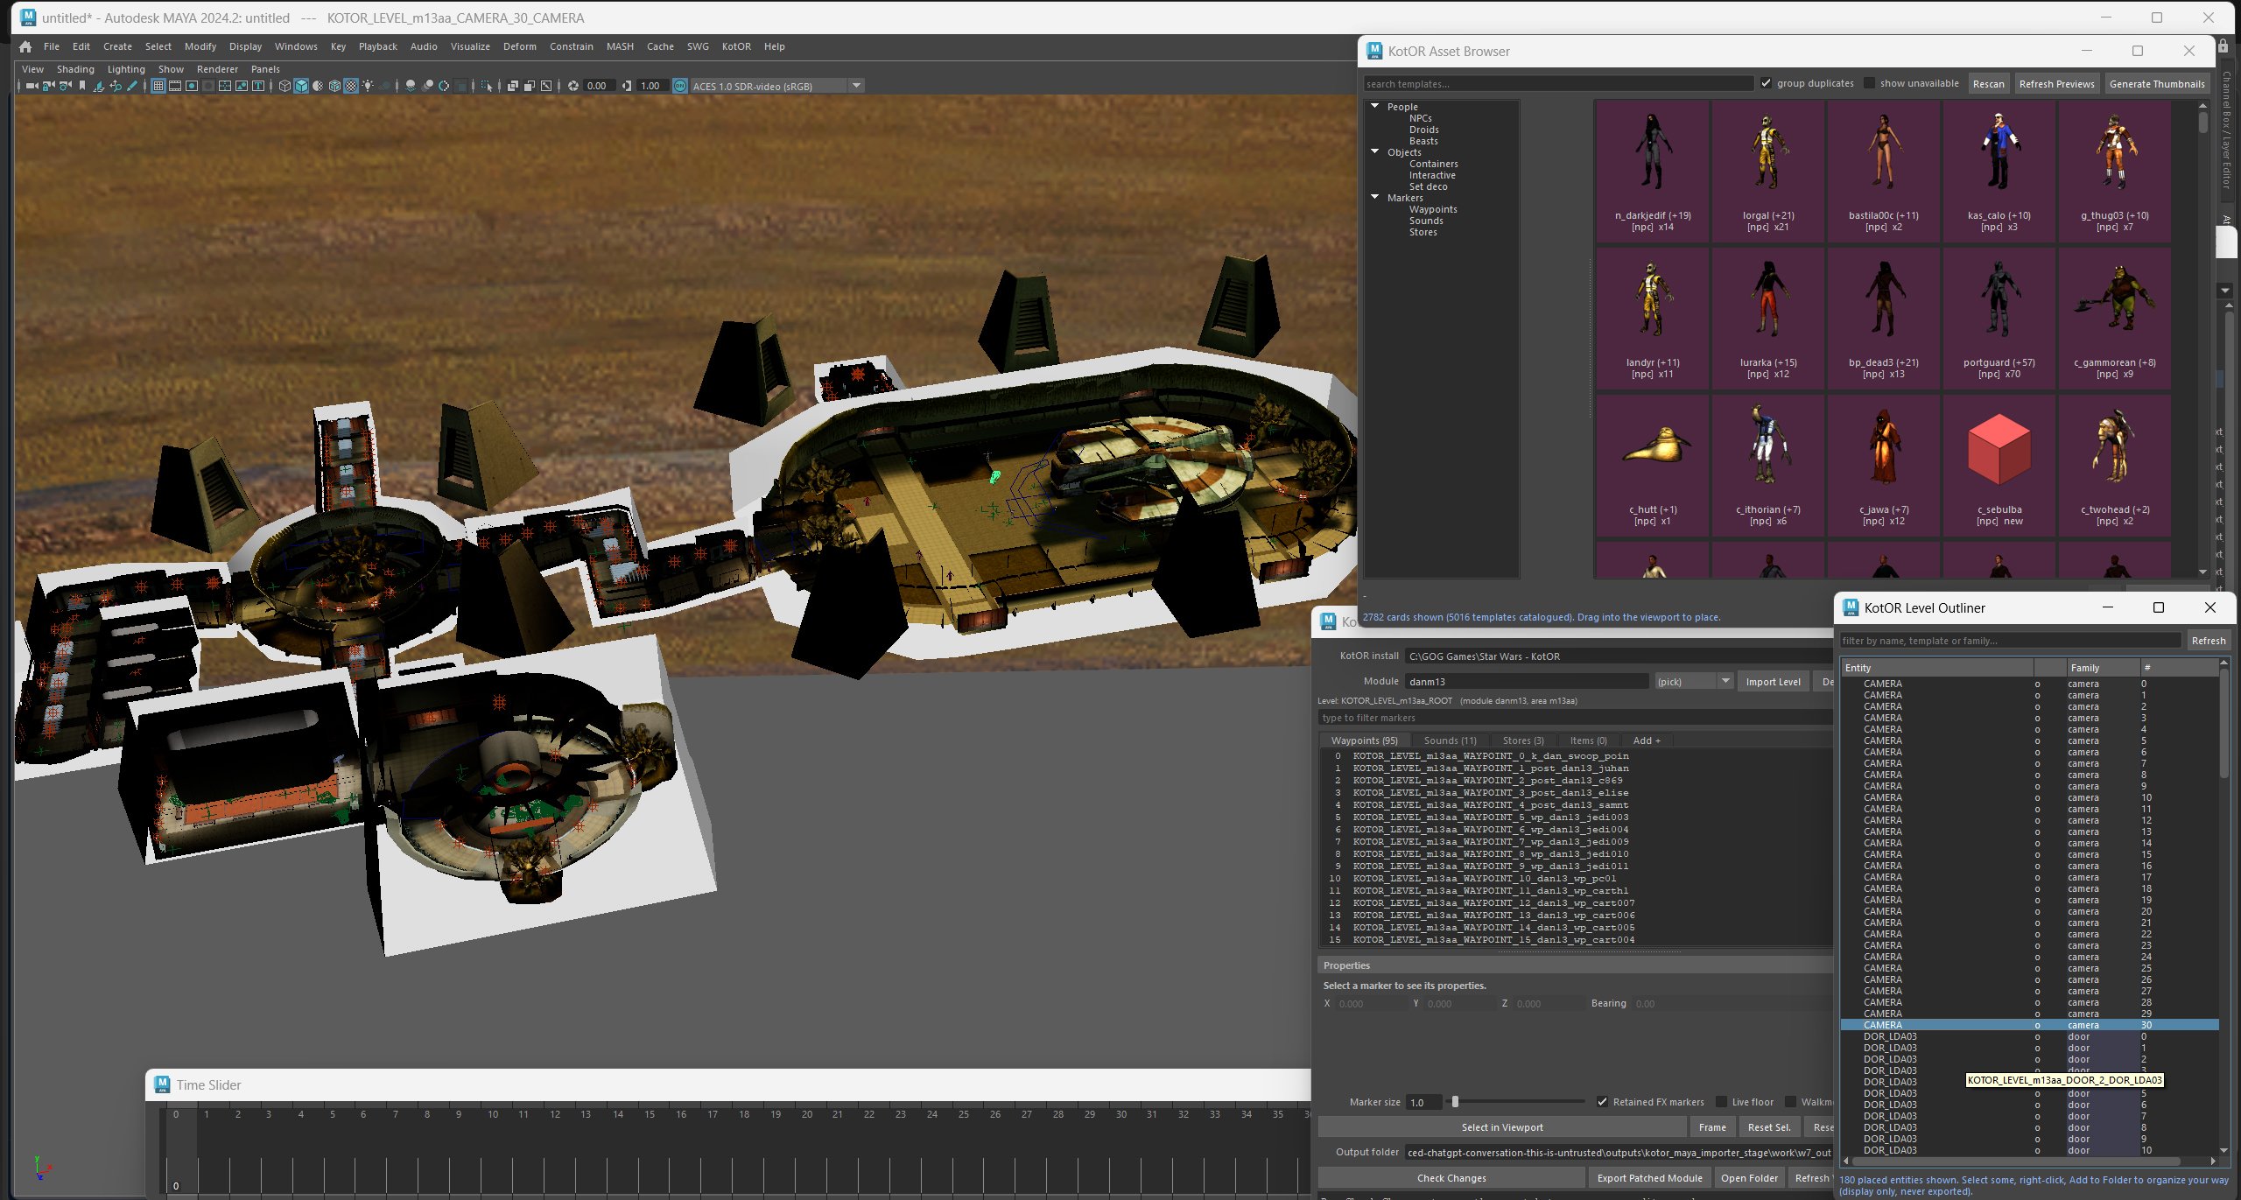This screenshot has width=2241, height=1200.
Task: Collapse the Markers tree category
Action: (x=1375, y=197)
